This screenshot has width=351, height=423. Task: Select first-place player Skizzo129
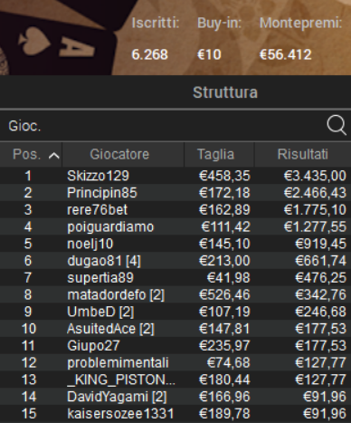(175, 176)
